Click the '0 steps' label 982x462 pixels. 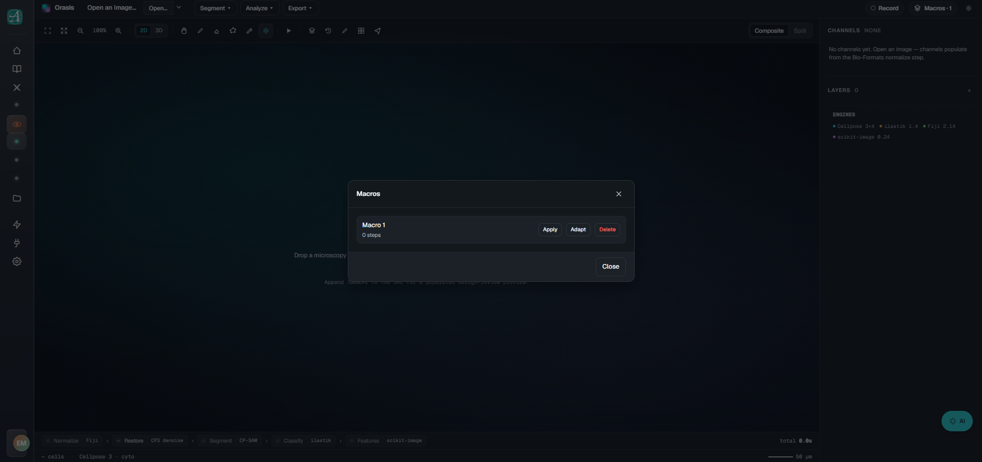click(x=371, y=235)
